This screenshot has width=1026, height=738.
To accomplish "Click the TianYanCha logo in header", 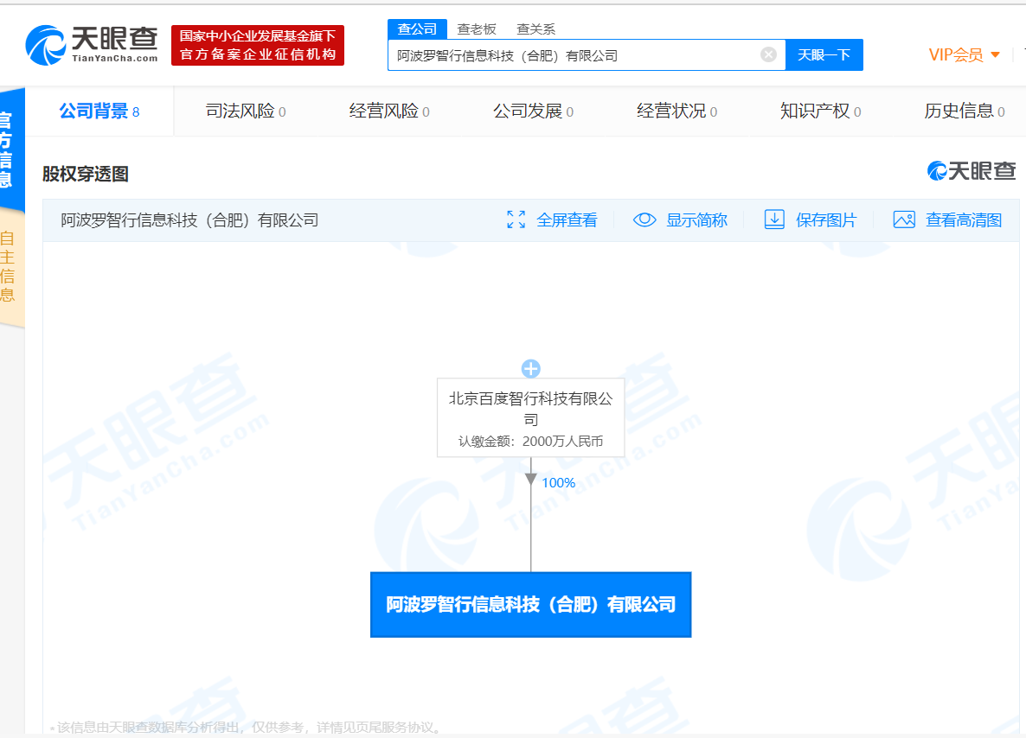I will (92, 44).
